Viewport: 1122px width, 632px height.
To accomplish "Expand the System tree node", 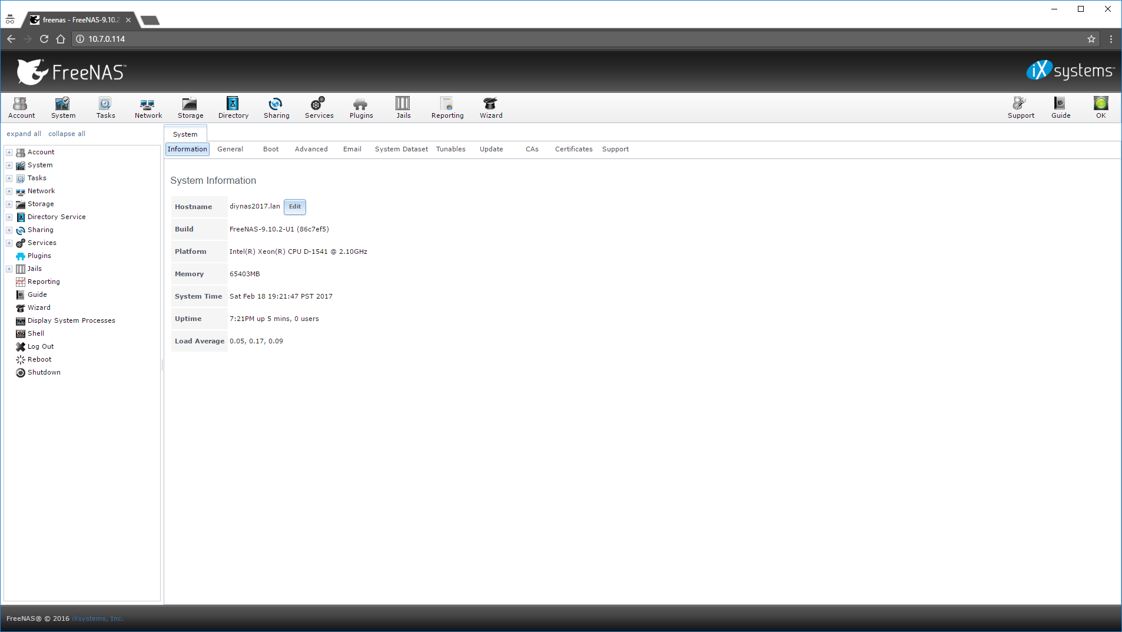I will [9, 165].
